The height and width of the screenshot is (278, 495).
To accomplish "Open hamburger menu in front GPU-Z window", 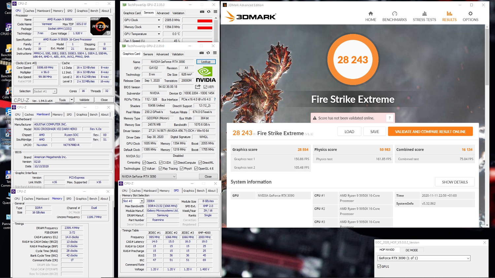I will [215, 53].
